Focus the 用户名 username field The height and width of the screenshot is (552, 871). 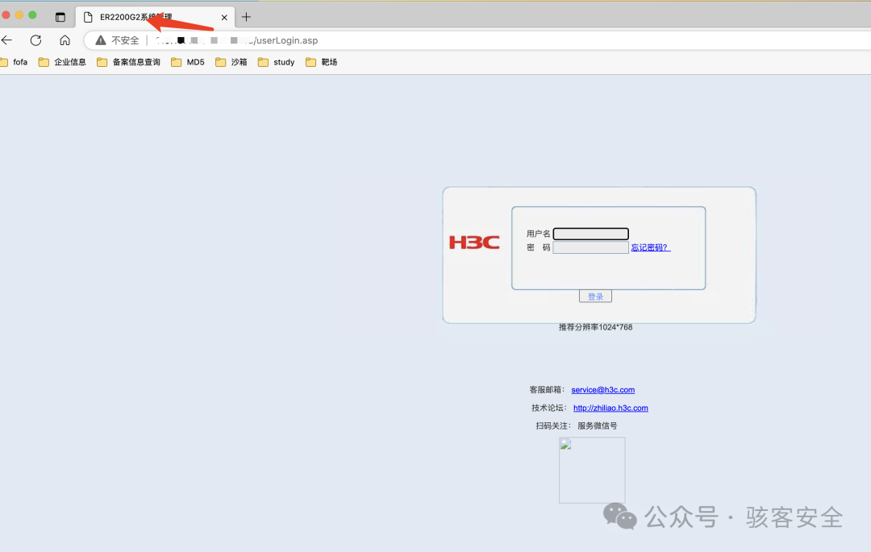tap(591, 234)
